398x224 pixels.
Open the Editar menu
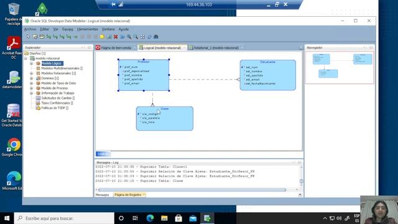[45, 29]
